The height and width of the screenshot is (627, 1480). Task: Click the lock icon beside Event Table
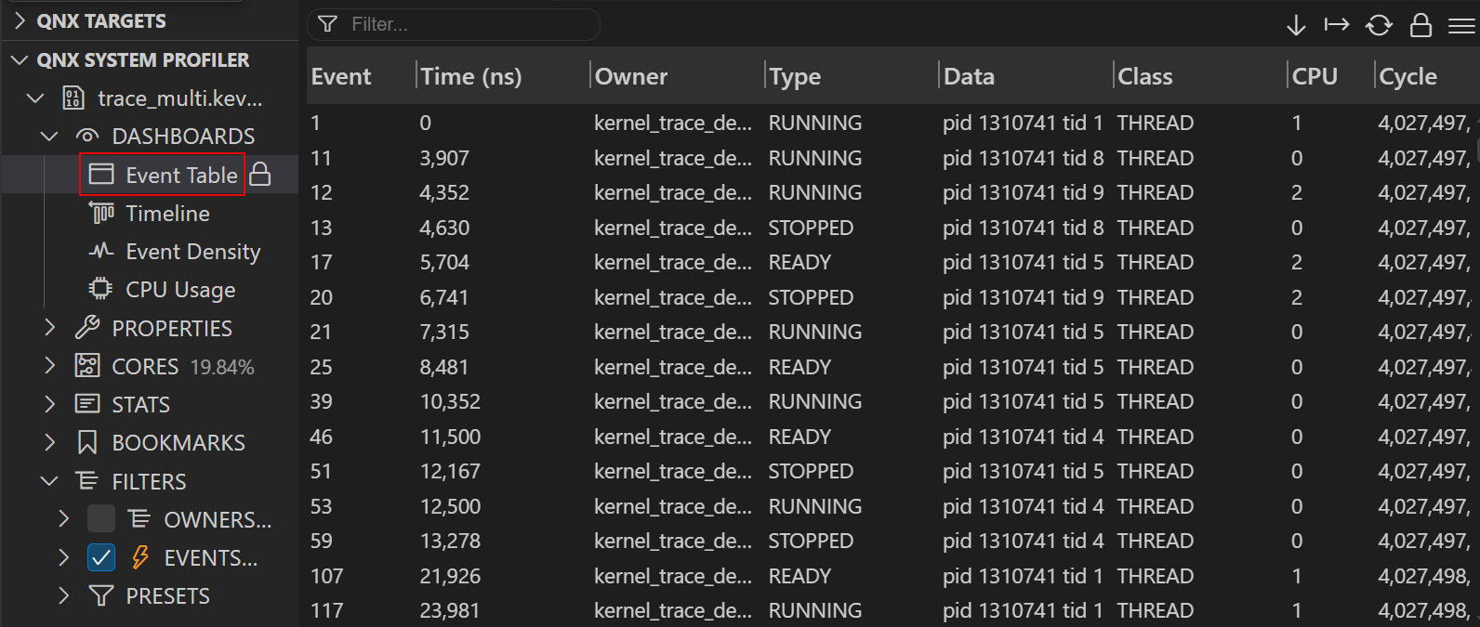pos(261,175)
